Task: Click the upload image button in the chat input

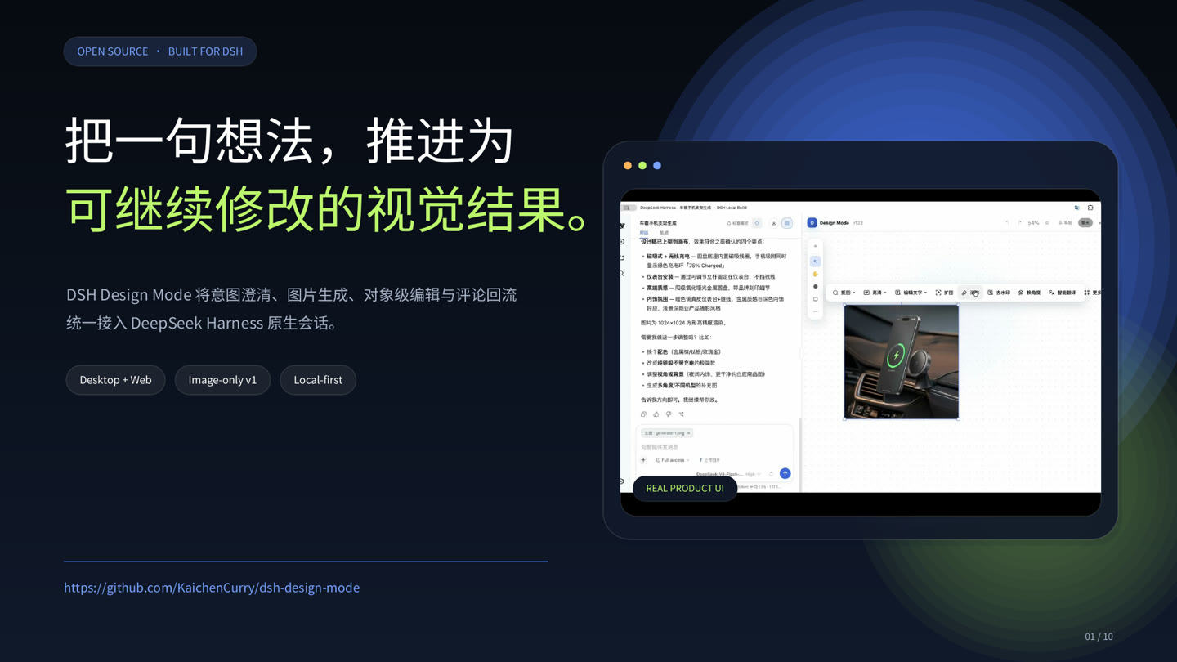Action: 709,460
